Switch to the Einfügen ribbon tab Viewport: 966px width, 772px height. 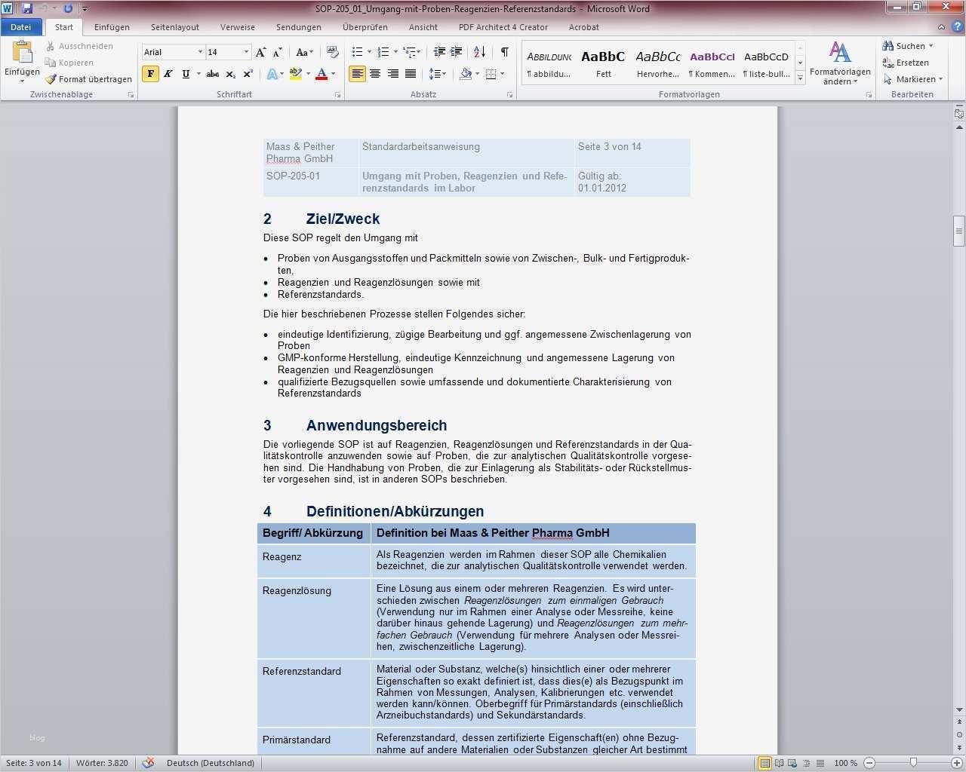coord(112,27)
